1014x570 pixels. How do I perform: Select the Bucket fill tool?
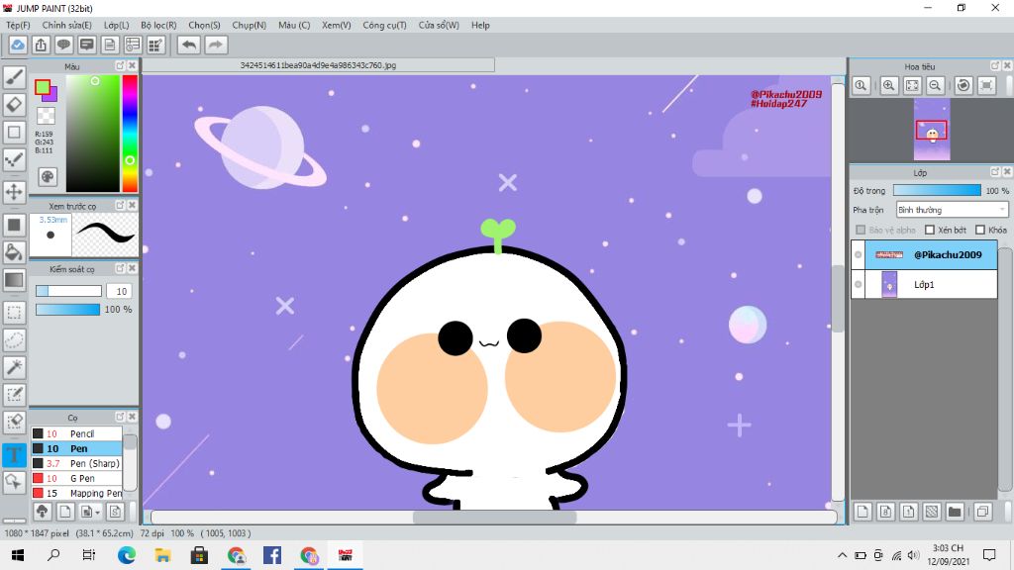pyautogui.click(x=14, y=252)
